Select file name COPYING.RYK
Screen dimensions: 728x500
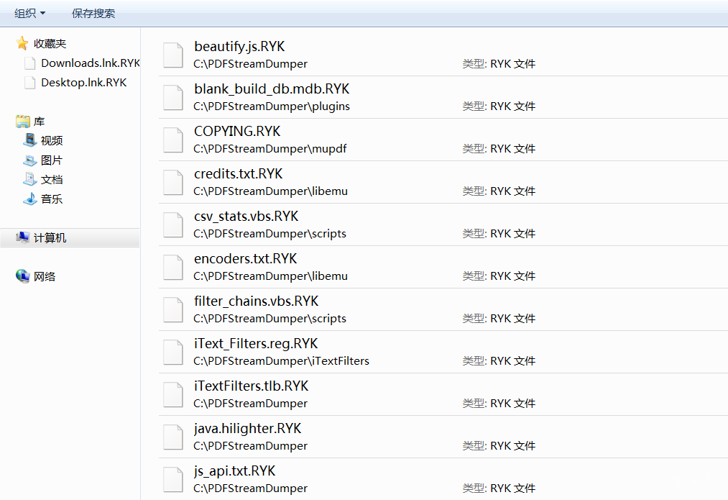click(x=237, y=132)
